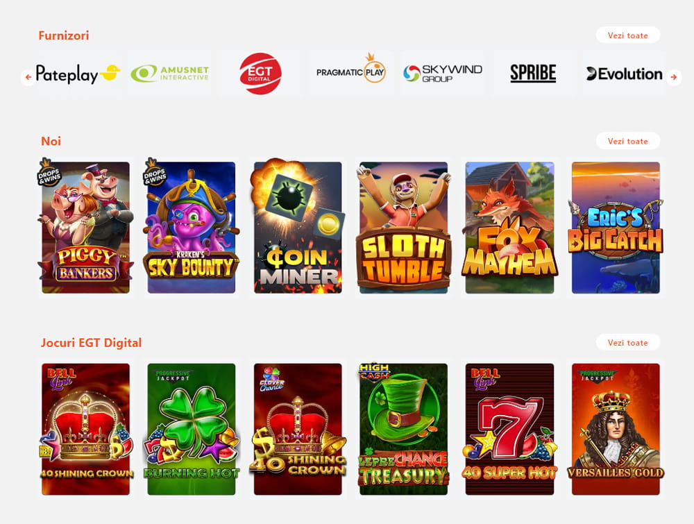
Task: View all EGT Digital games button
Action: pyautogui.click(x=627, y=343)
